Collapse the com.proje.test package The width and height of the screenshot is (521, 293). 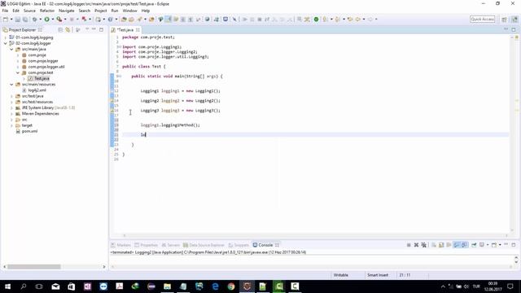coord(18,72)
